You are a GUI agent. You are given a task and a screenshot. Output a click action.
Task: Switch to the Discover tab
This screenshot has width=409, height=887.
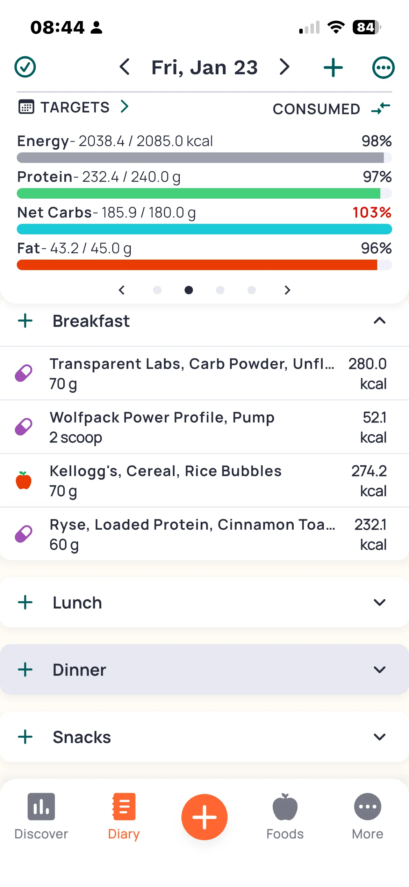(x=41, y=816)
